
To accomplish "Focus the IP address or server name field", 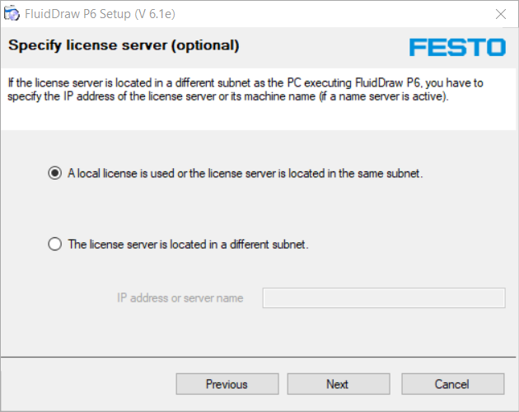I will coord(384,297).
